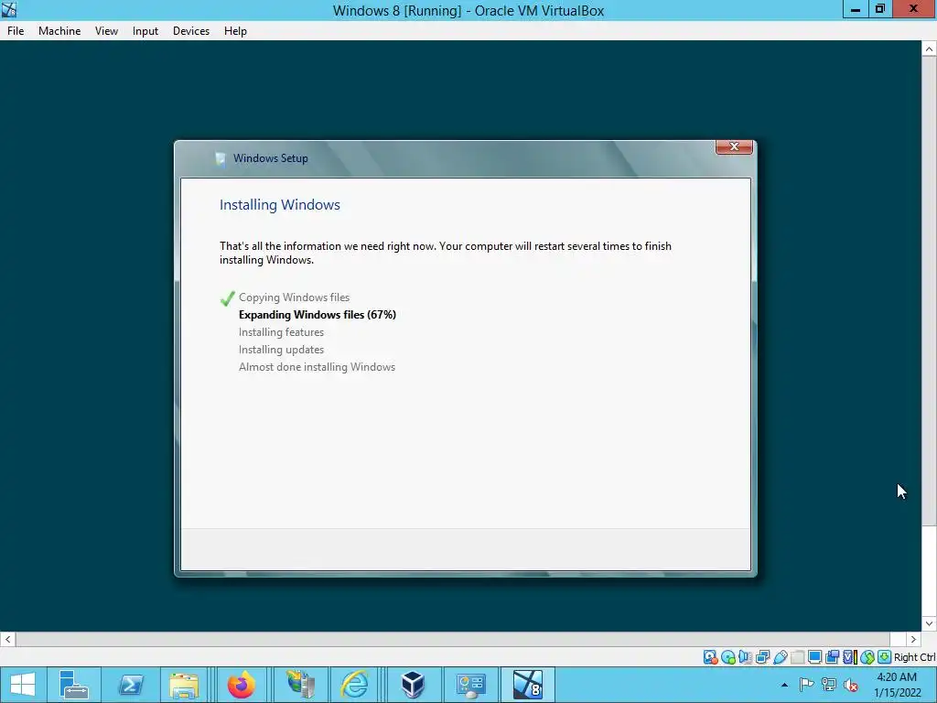Viewport: 937px width, 703px height.
Task: Open the Control Panel taskbar icon
Action: click(470, 685)
